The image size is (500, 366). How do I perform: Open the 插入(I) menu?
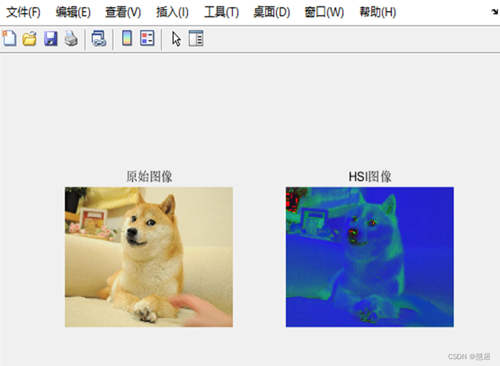172,12
